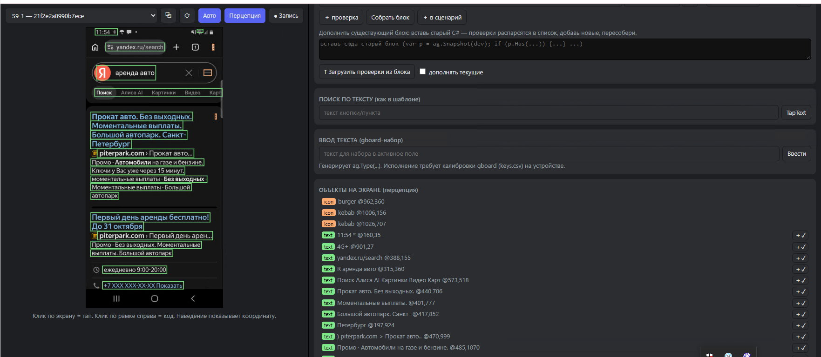Click the '+ проверка' button

[341, 18]
